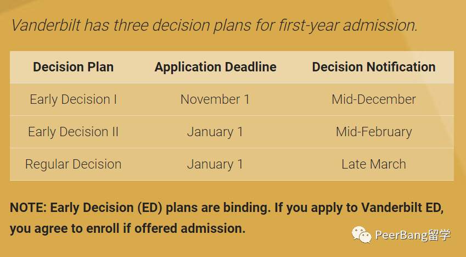This screenshot has width=466, height=257.
Task: Click the PeerBang留学 watermark text
Action: pyautogui.click(x=413, y=235)
